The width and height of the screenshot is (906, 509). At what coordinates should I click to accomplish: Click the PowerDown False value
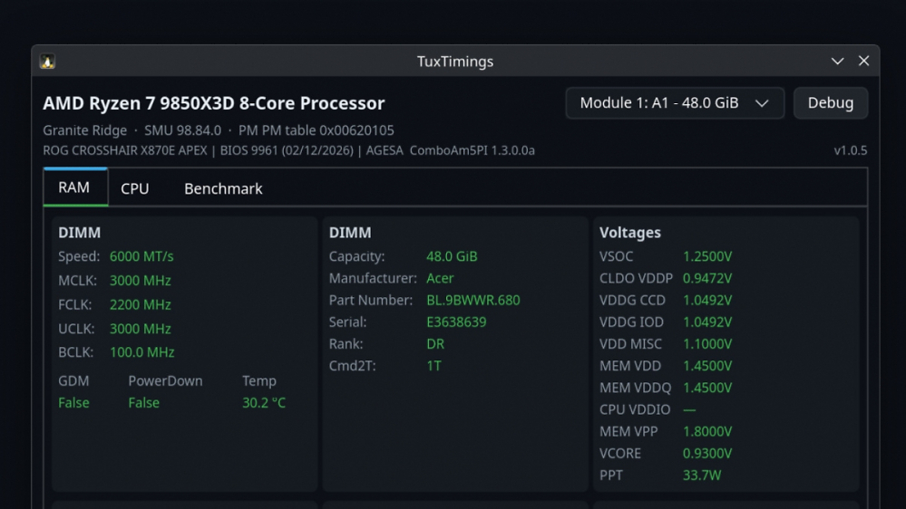144,403
